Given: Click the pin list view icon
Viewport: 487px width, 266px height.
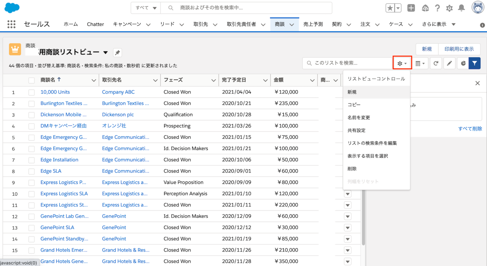Looking at the screenshot, I should [117, 53].
